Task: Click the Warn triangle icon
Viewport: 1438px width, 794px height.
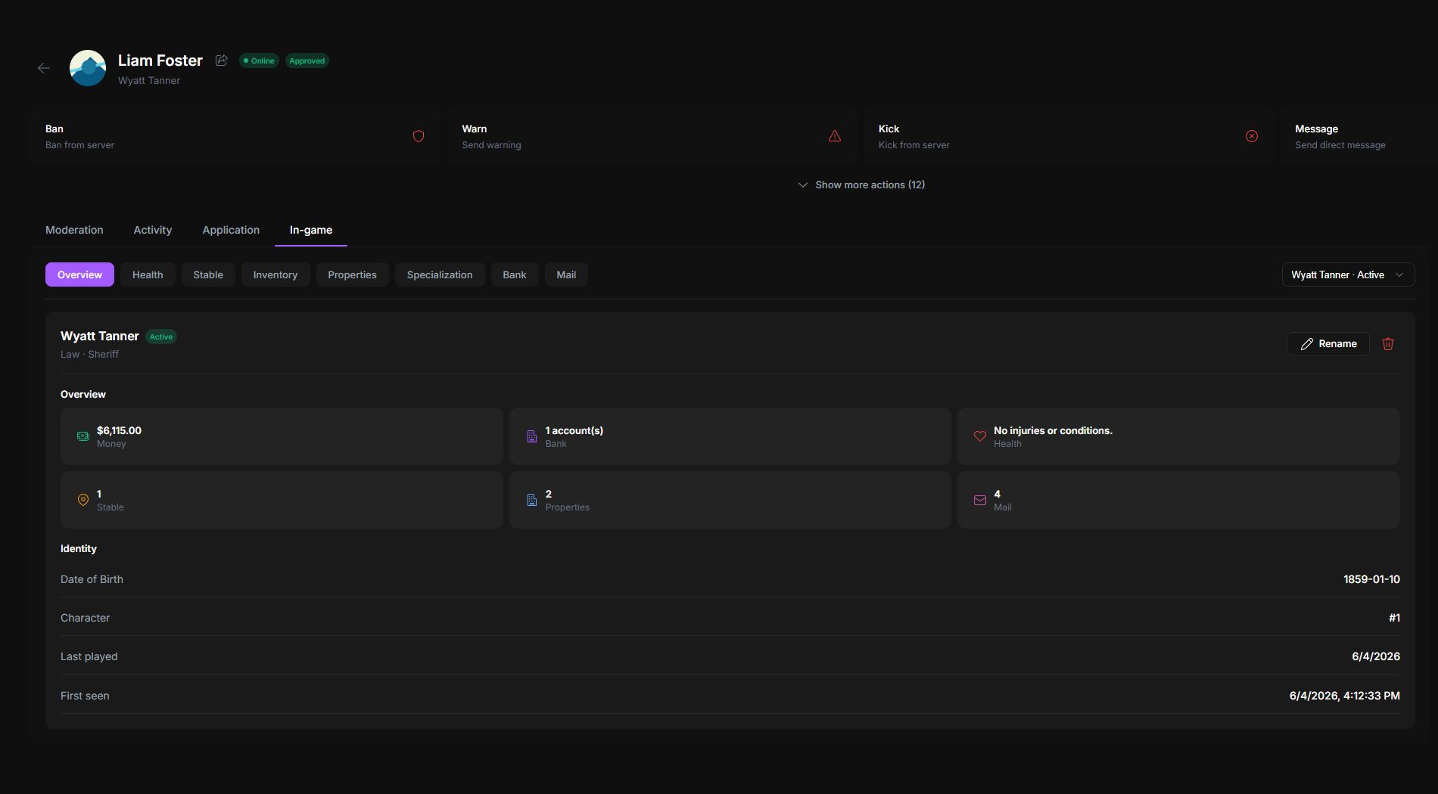Action: [835, 136]
